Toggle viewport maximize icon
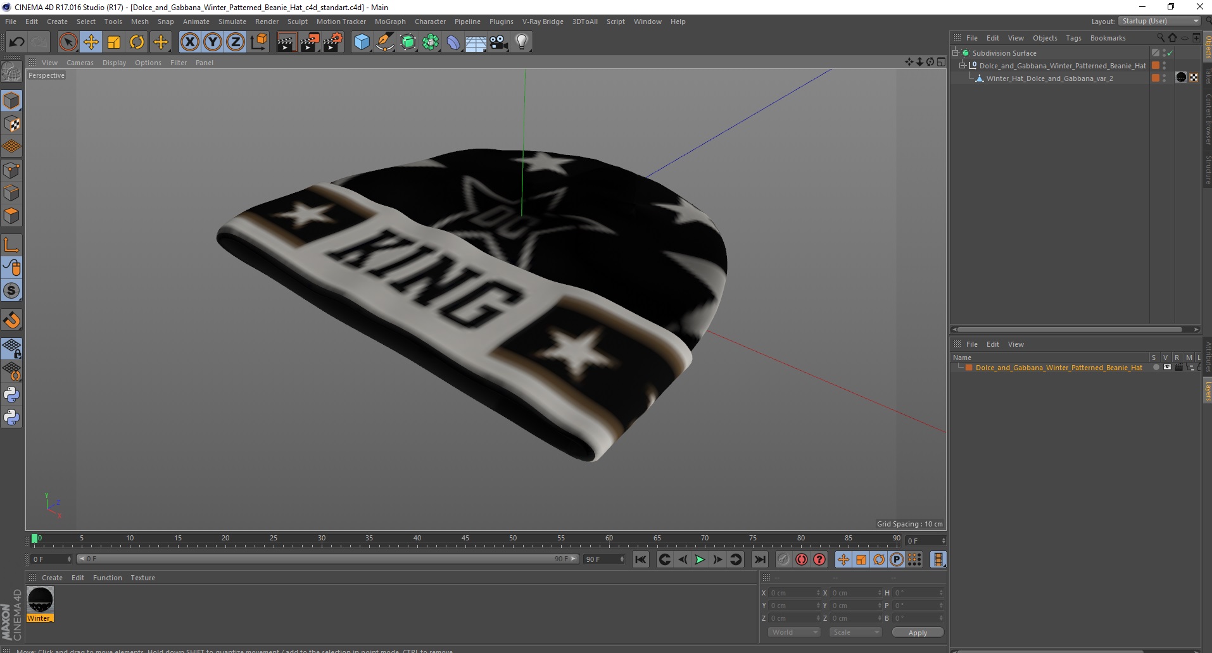Viewport: 1212px width, 653px height. click(x=941, y=62)
